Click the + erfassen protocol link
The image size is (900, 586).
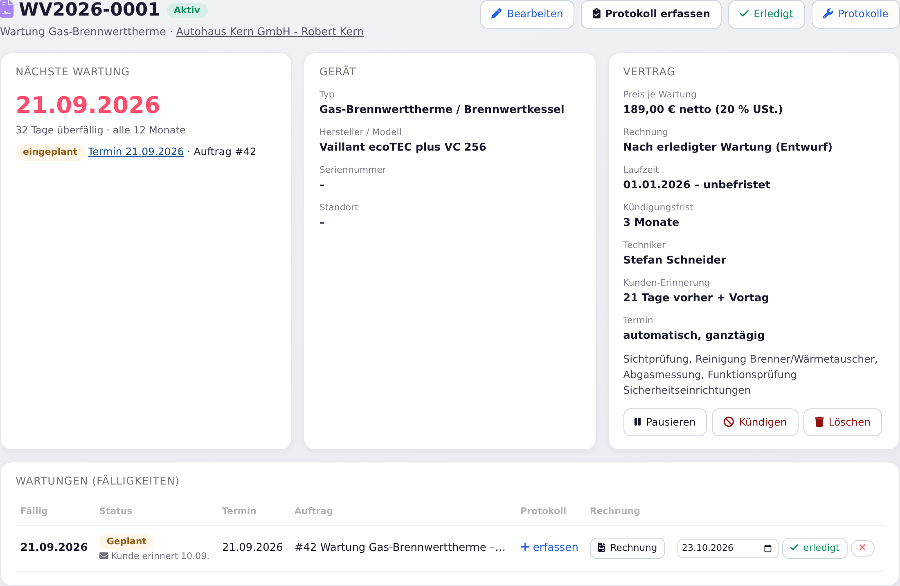[x=549, y=547]
